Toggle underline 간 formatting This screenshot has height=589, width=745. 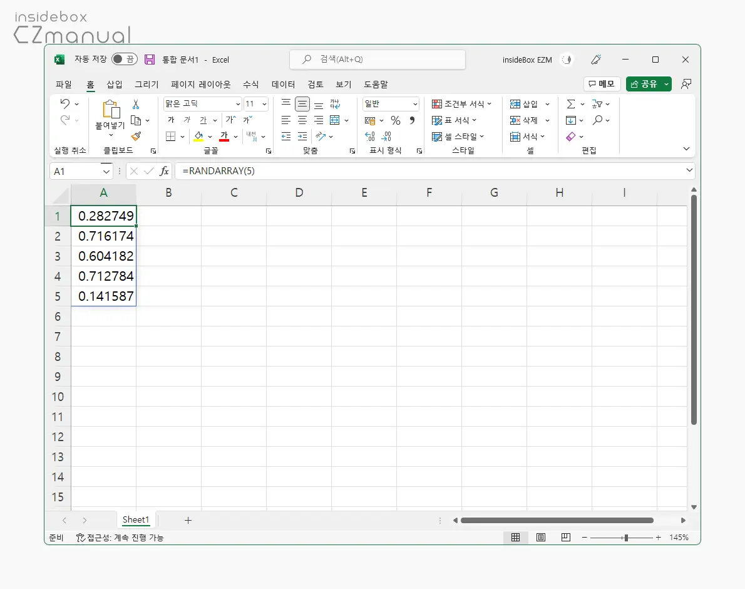coord(203,120)
